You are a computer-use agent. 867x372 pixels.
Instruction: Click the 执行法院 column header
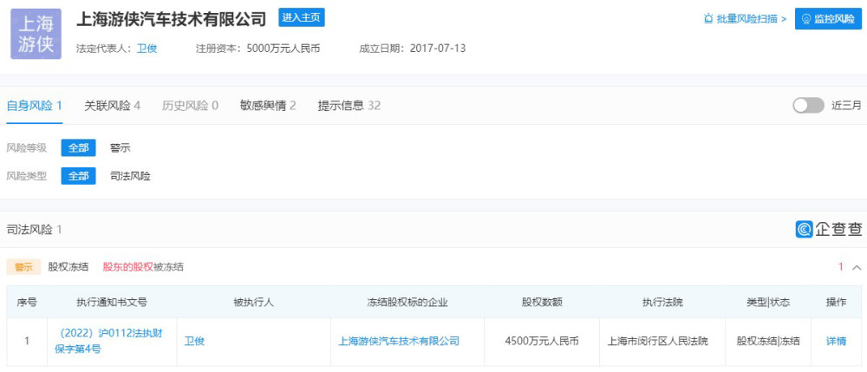(662, 303)
